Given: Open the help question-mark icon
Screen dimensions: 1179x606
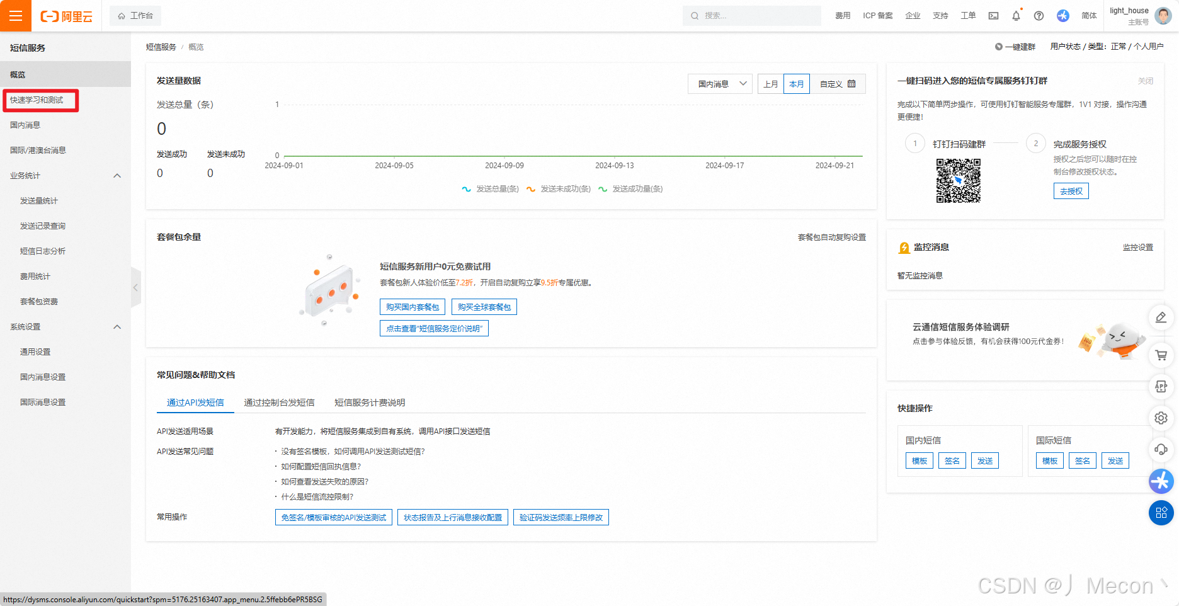Looking at the screenshot, I should point(1039,15).
